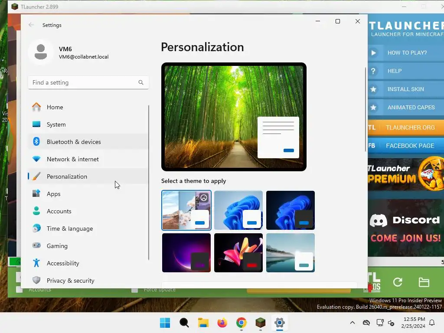Click the Settings content scrollbar

(x=365, y=109)
